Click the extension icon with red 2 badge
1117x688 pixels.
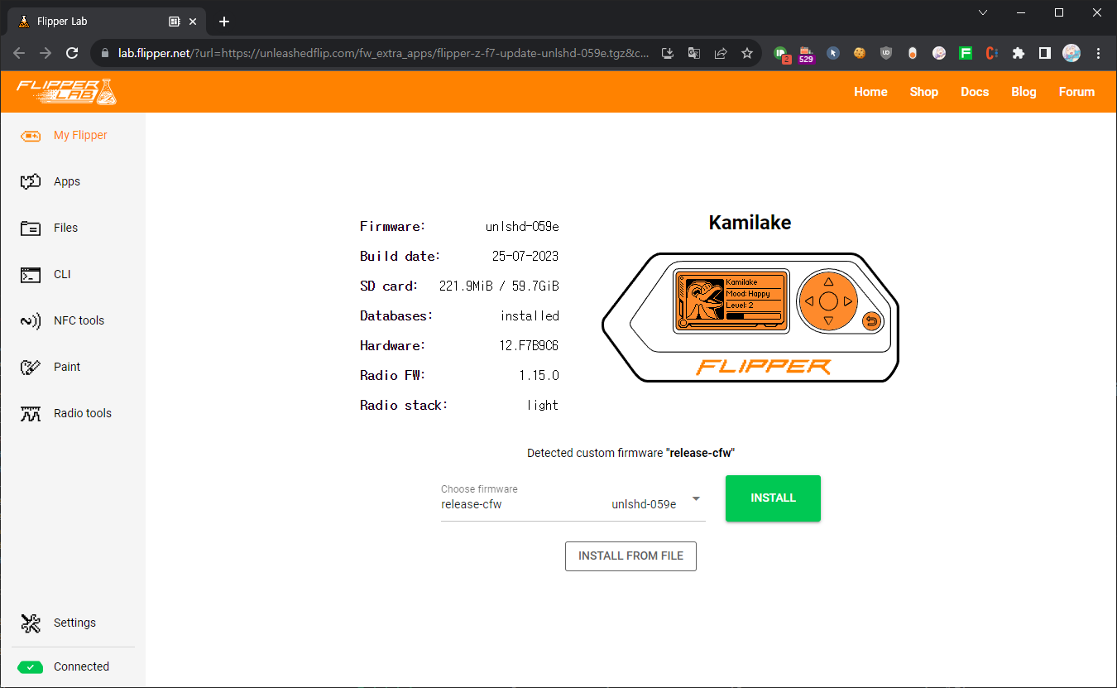pyautogui.click(x=781, y=54)
